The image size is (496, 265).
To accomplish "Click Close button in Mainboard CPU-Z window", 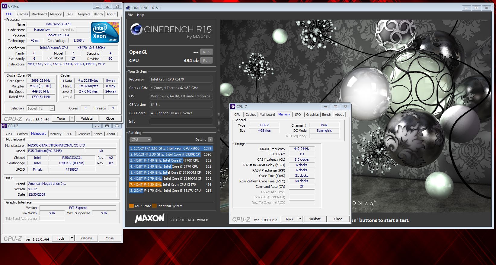I will click(110, 238).
